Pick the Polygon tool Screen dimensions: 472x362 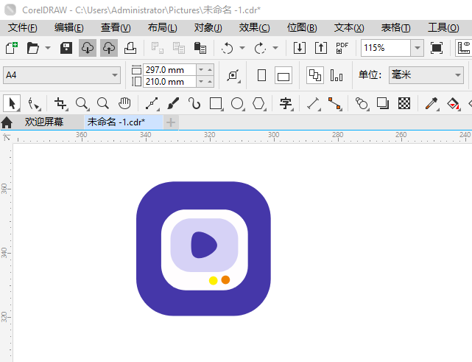[x=258, y=103]
